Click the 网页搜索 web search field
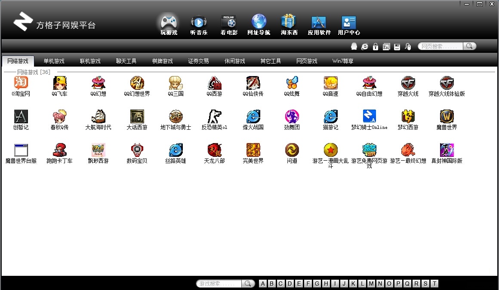The image size is (499, 290). click(x=440, y=46)
